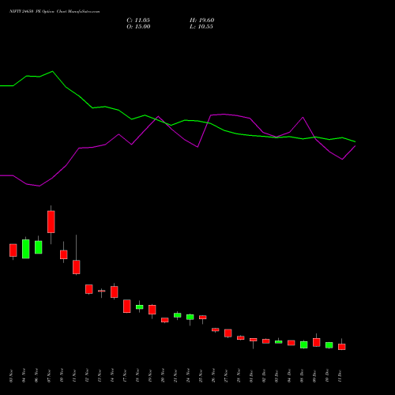Click the 14 Nov date axis label
The height and width of the screenshot is (395, 395).
[x=112, y=376]
